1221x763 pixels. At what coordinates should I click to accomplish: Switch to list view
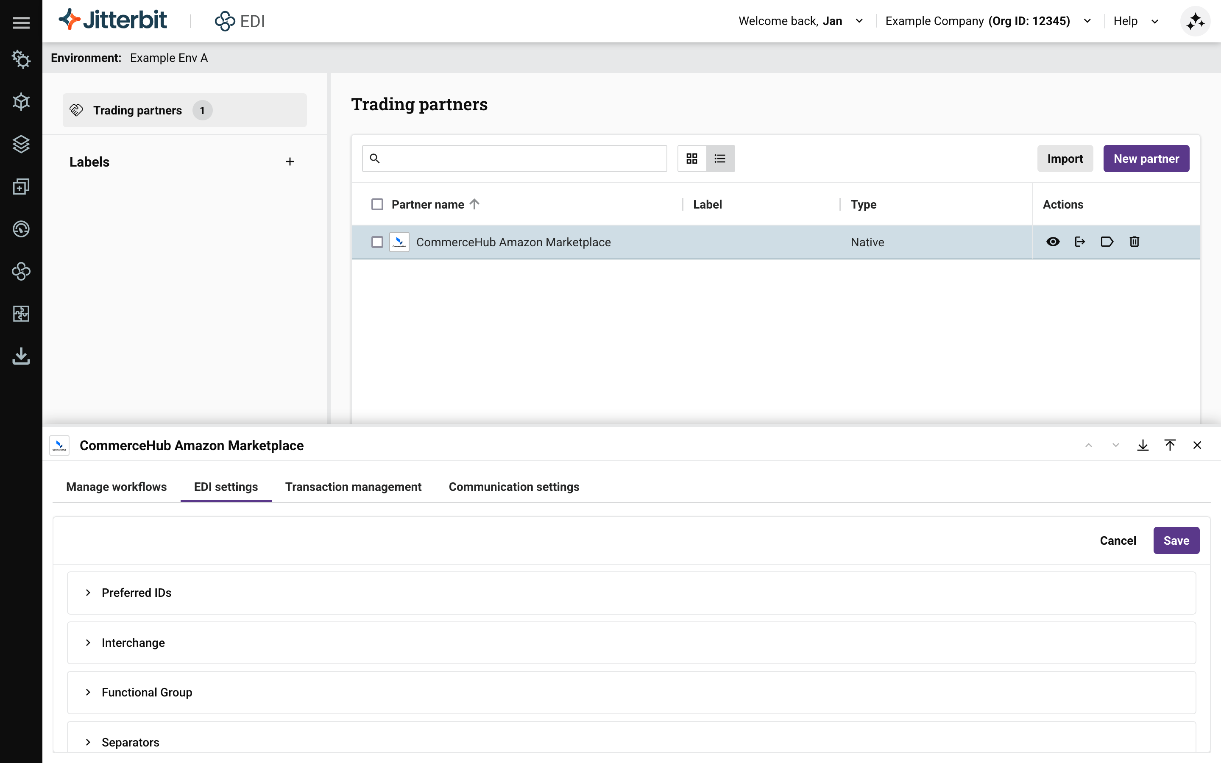tap(720, 159)
